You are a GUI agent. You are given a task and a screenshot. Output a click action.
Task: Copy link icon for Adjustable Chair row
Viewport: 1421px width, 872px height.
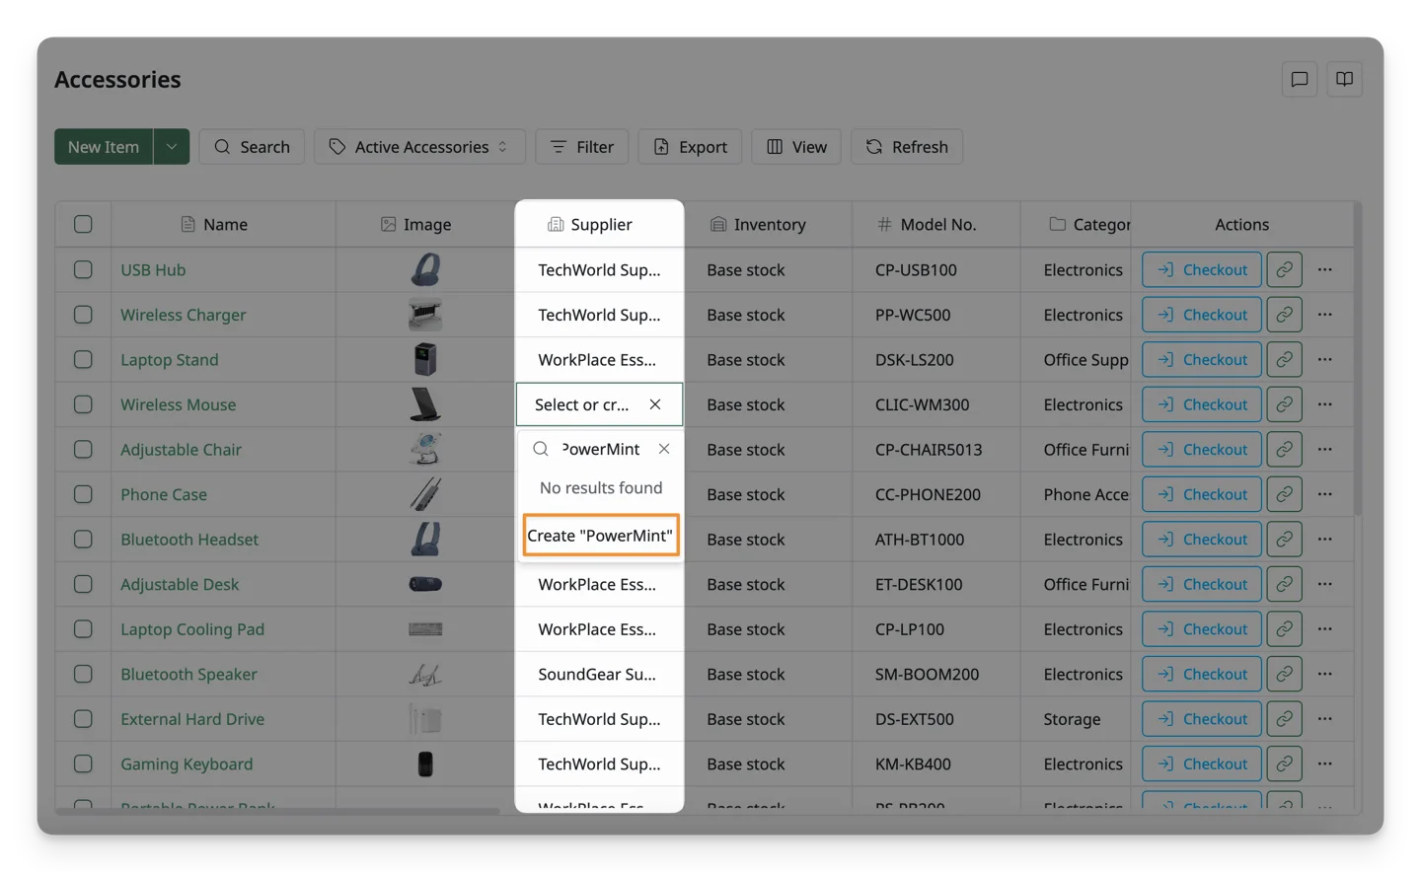click(x=1284, y=450)
